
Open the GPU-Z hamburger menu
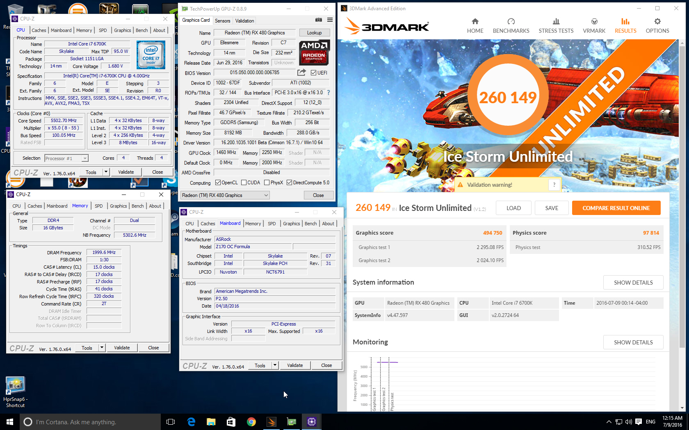pos(330,20)
